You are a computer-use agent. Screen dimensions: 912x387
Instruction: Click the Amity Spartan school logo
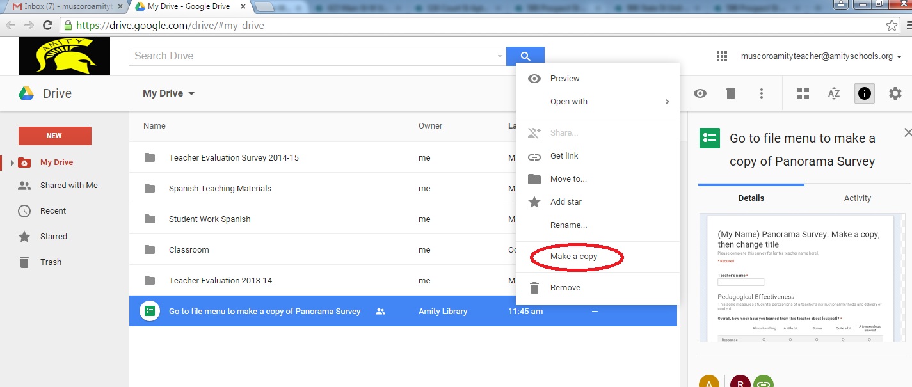pyautogui.click(x=64, y=56)
